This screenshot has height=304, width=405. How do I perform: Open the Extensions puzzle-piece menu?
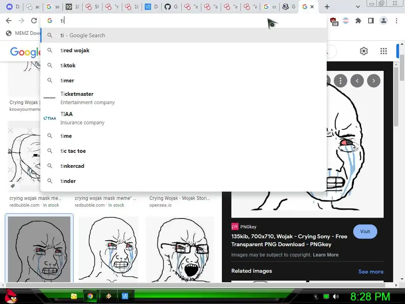pos(358,21)
